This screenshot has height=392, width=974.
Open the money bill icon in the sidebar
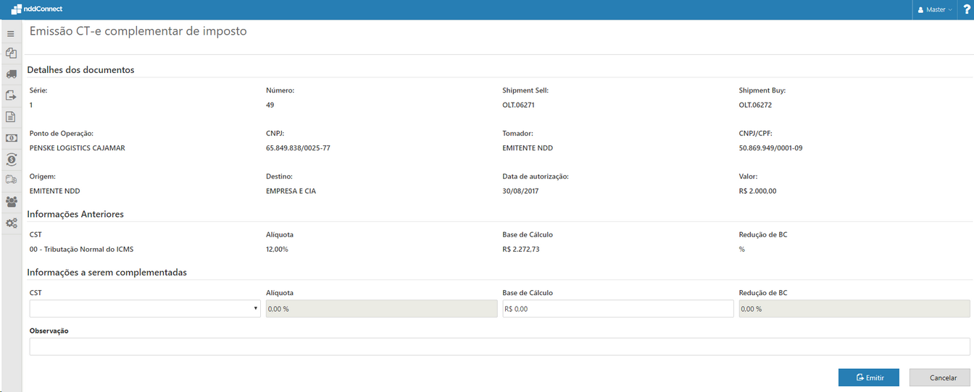point(11,137)
